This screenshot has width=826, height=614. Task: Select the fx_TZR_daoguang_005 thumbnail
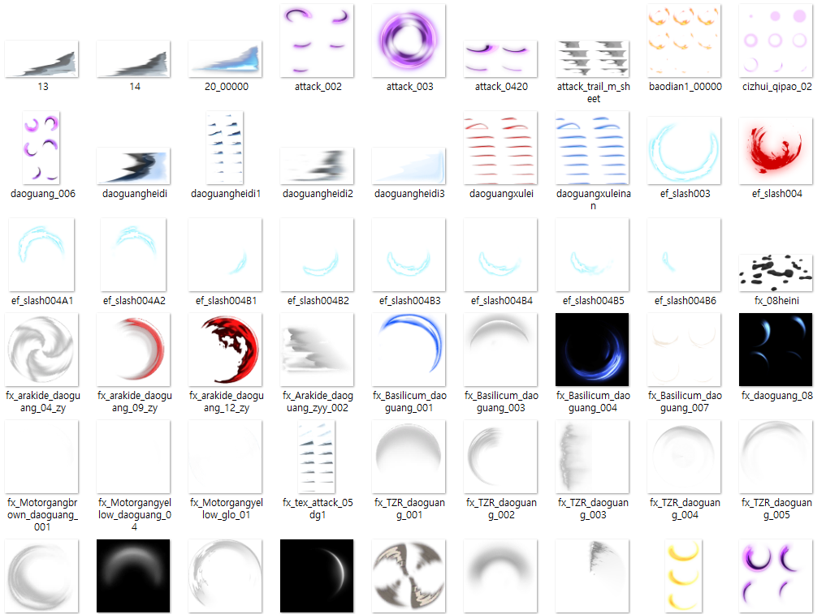(776, 457)
